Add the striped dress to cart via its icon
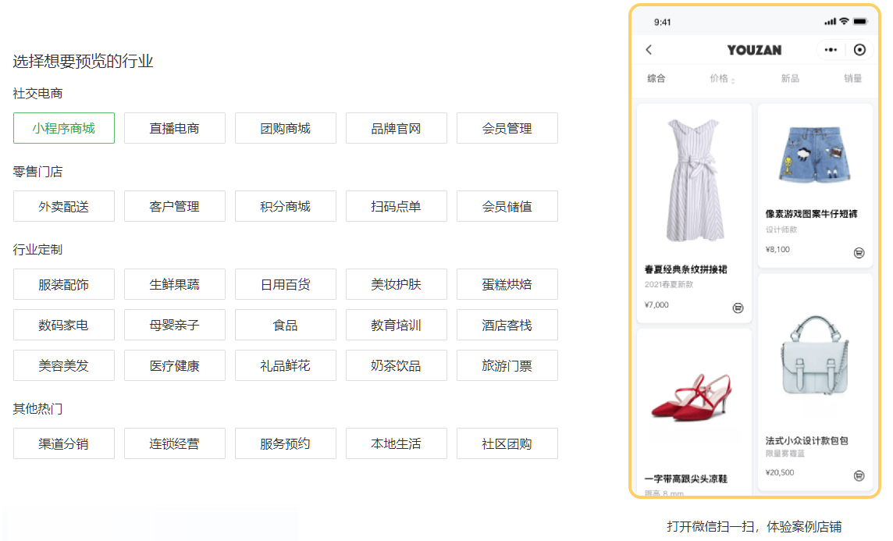Screen dimensions: 893x541 [738, 308]
